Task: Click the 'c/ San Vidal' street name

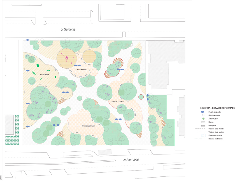Action: (x=131, y=160)
